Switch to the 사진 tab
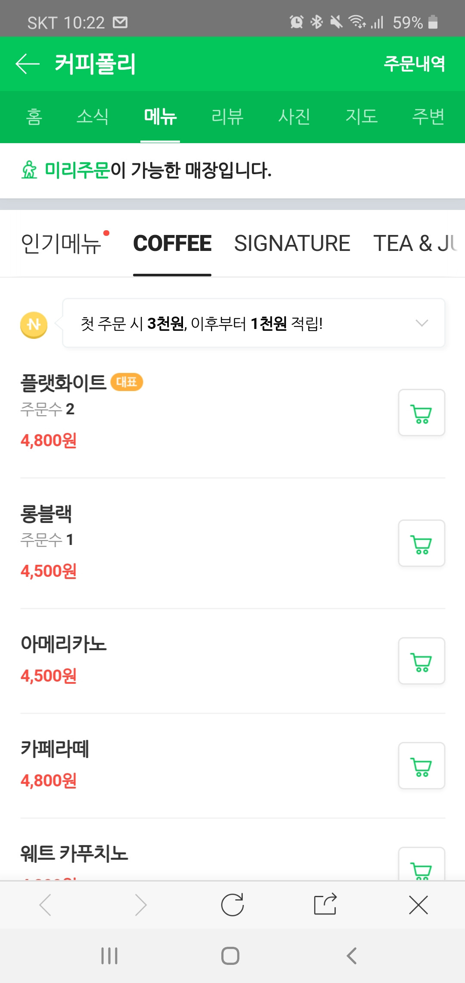 point(294,116)
